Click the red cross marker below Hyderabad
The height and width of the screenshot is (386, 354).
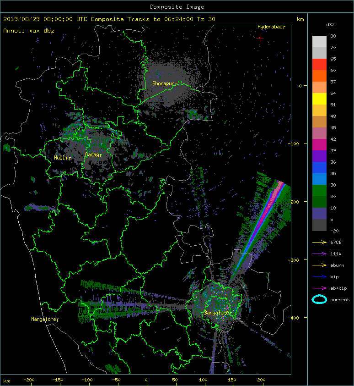click(260, 38)
